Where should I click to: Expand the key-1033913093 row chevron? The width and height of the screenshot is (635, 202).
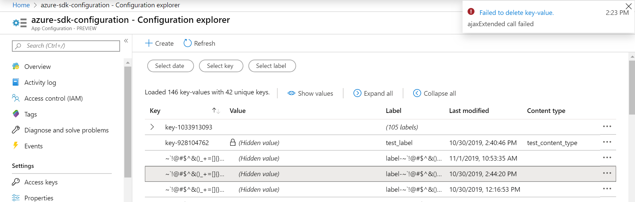[x=152, y=127]
